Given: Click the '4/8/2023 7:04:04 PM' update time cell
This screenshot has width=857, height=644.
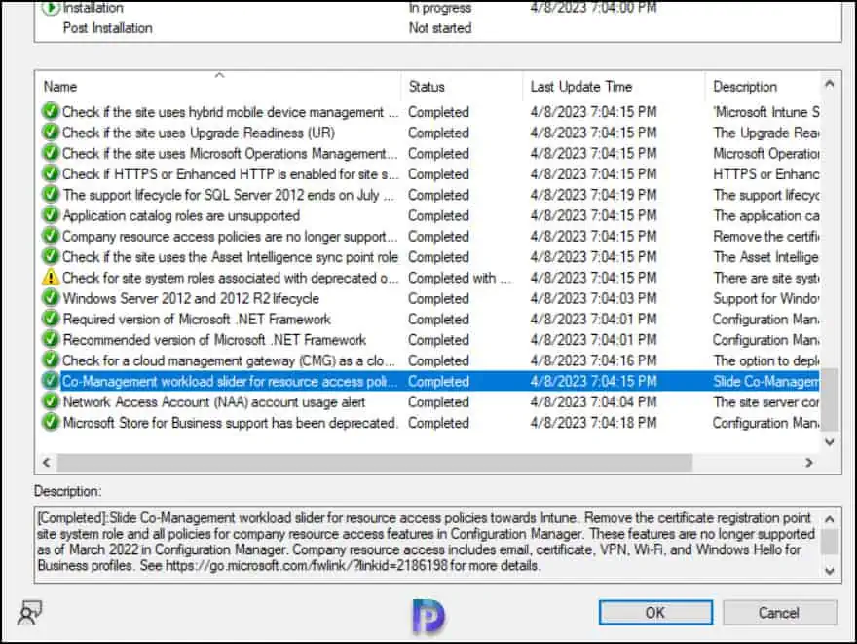Looking at the screenshot, I should click(593, 401).
